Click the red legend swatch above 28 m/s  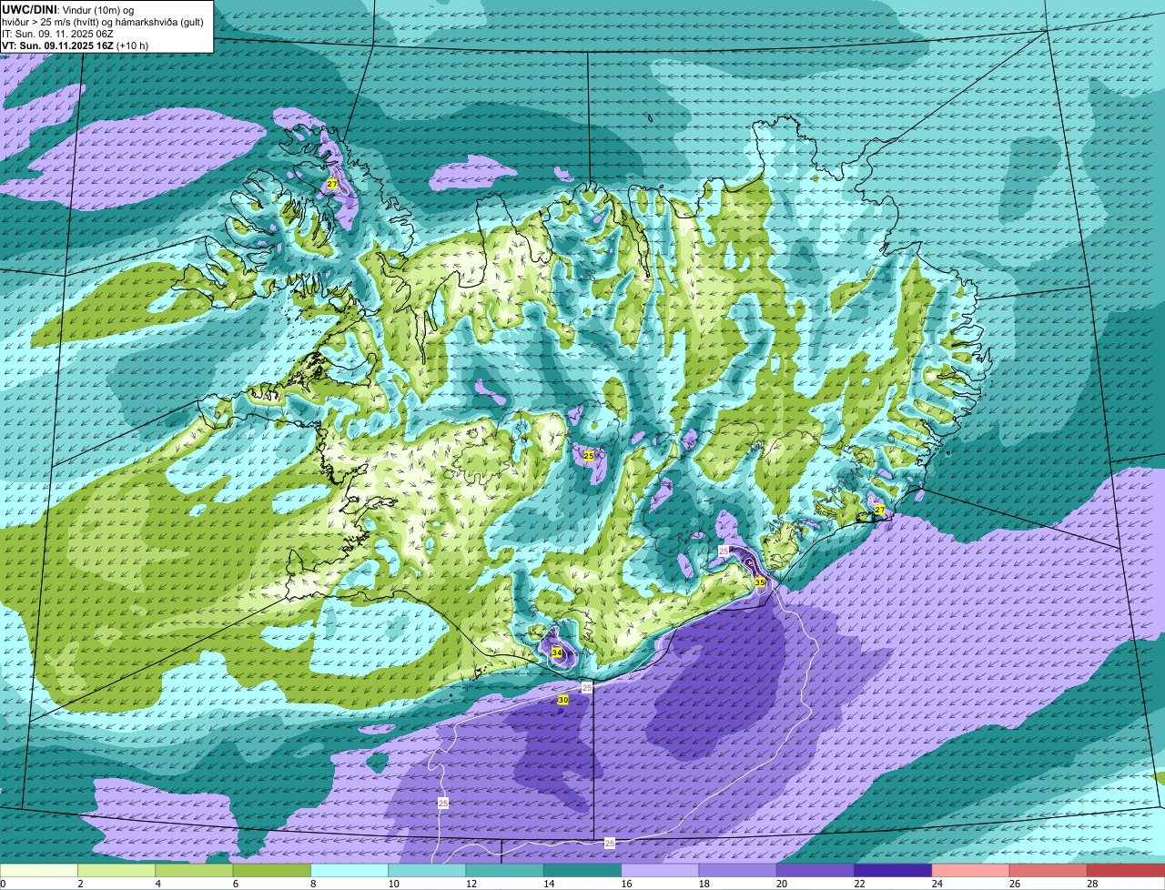click(1126, 870)
